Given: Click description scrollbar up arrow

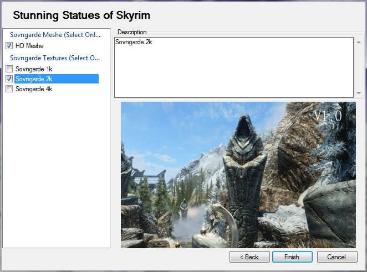Looking at the screenshot, I should click(x=359, y=42).
